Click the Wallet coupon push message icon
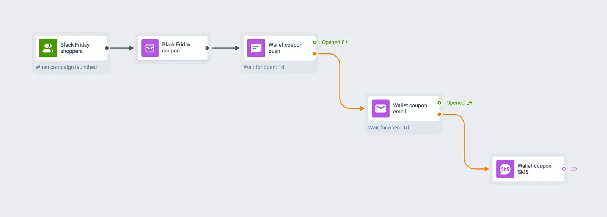The height and width of the screenshot is (217, 607). pyautogui.click(x=256, y=48)
